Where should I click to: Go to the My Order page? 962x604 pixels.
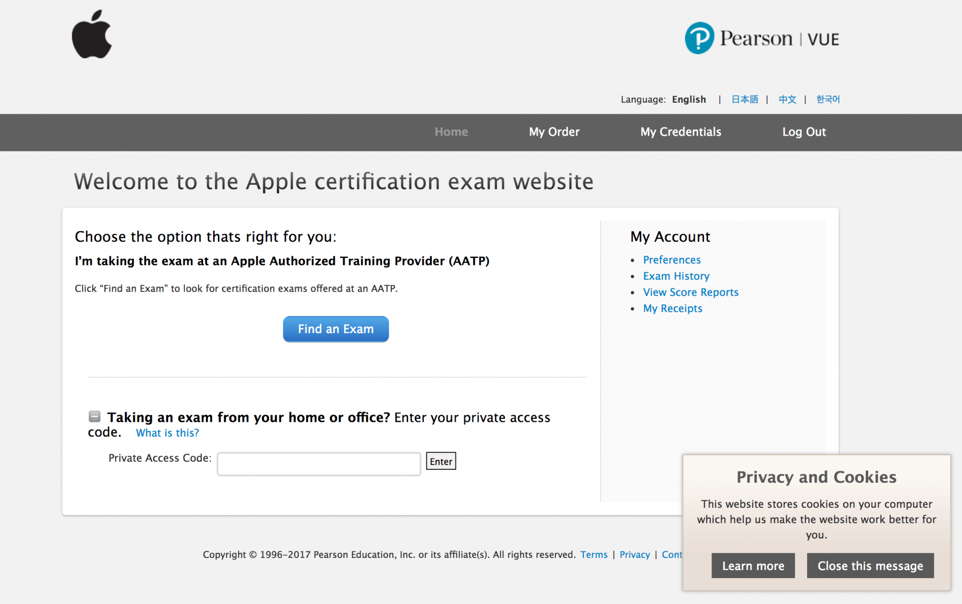click(554, 132)
